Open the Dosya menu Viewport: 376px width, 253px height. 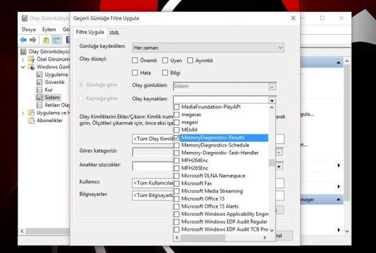(x=29, y=29)
